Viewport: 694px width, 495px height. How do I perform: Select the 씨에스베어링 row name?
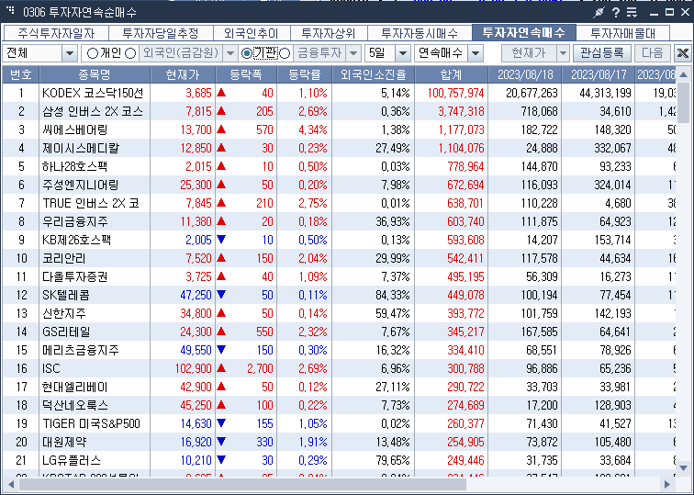(x=74, y=129)
